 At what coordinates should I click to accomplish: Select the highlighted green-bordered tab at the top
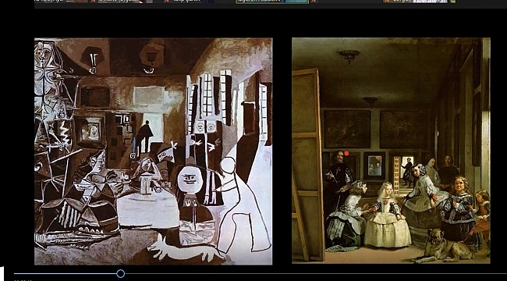272,2
